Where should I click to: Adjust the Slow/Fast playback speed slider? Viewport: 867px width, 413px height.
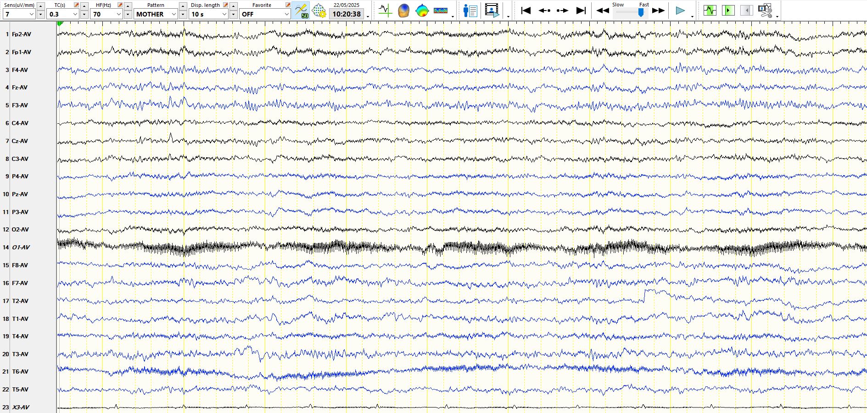(x=641, y=13)
